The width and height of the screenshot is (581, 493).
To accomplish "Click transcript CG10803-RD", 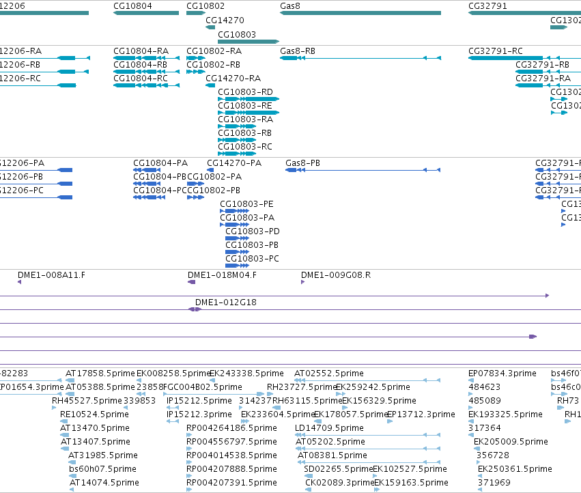I will click(249, 99).
